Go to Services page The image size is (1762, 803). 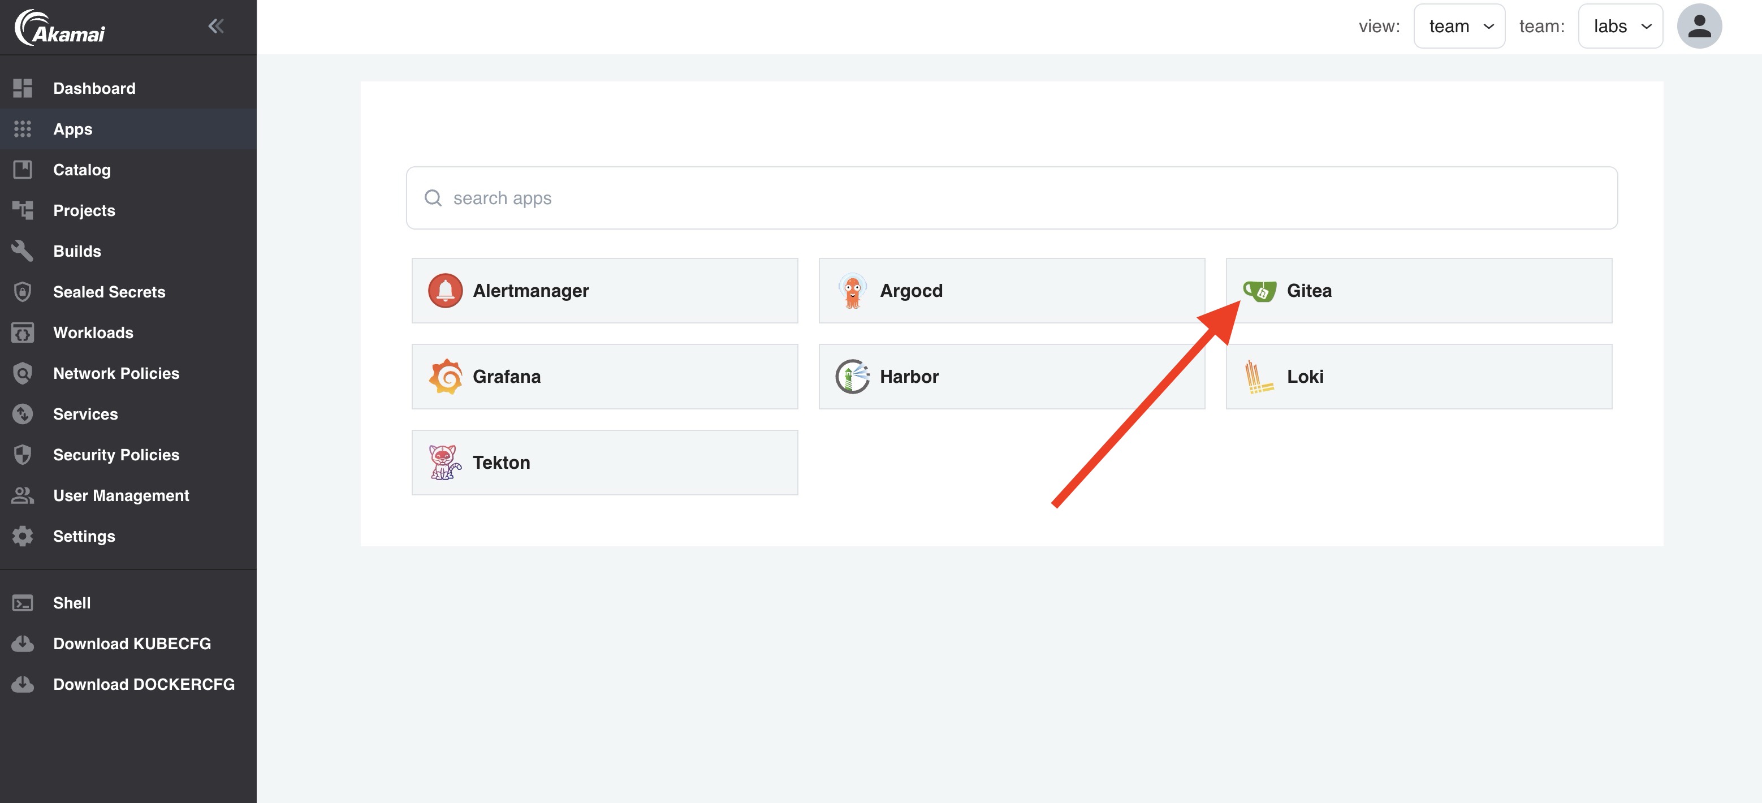pos(128,414)
